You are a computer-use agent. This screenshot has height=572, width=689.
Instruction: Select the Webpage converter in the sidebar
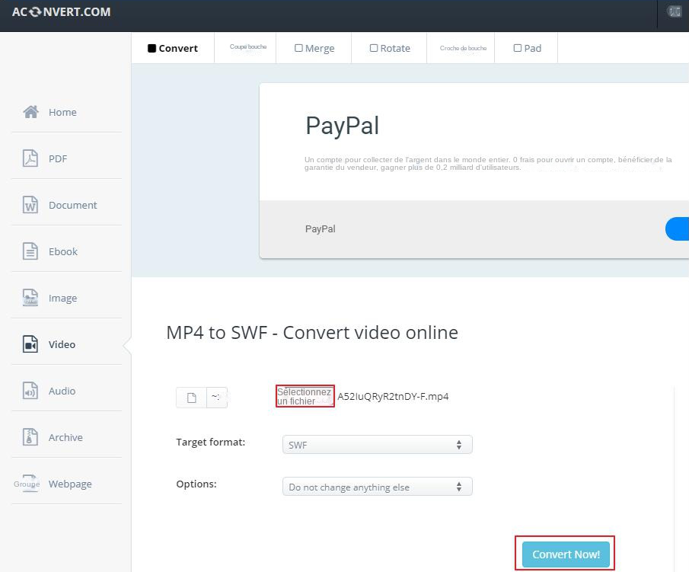point(70,484)
